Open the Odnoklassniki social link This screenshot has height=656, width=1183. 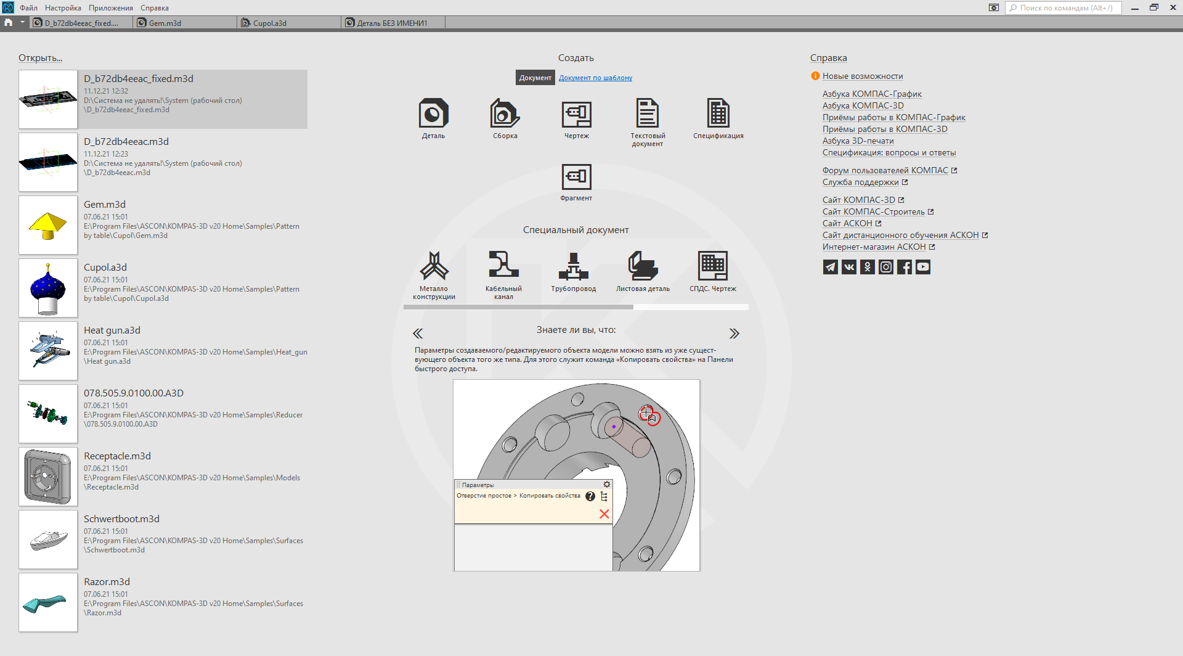pyautogui.click(x=868, y=267)
